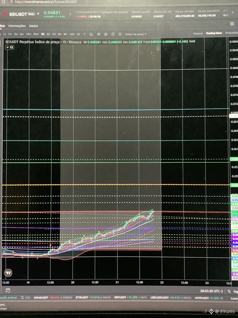
Task: Open the chart indicators icon
Action: [x=91, y=34]
